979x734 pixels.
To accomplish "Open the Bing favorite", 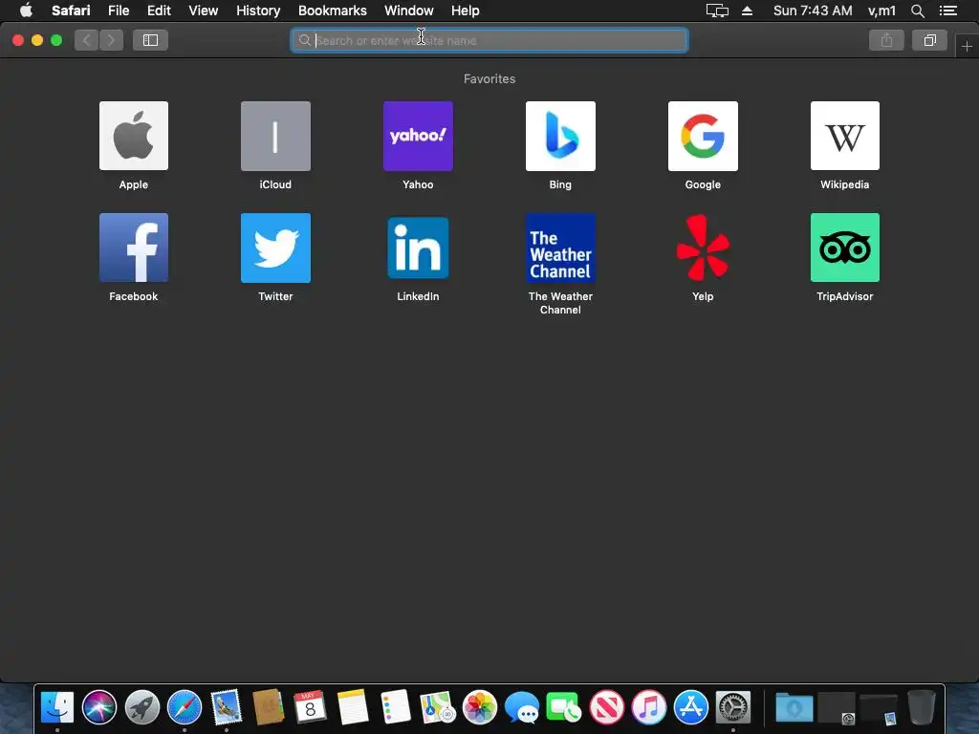I will tap(560, 136).
